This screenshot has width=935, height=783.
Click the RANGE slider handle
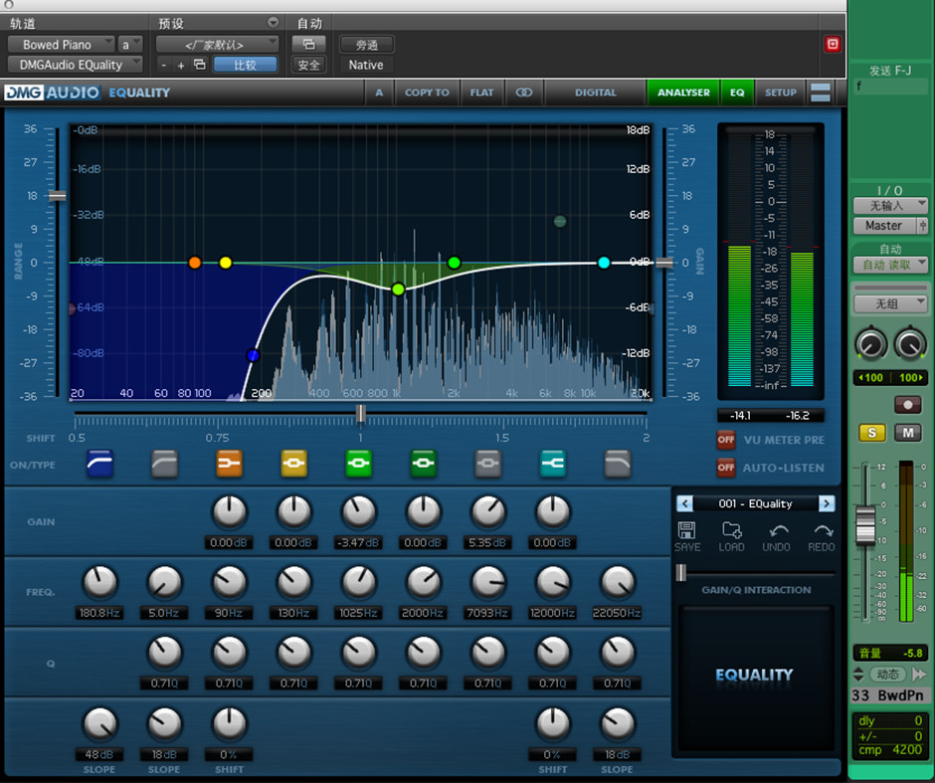click(x=58, y=196)
